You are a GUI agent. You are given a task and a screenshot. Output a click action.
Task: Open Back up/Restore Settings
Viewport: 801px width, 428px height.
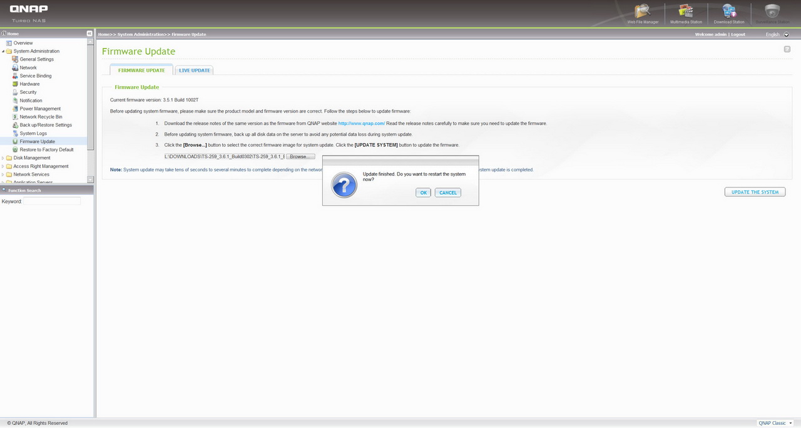[46, 125]
